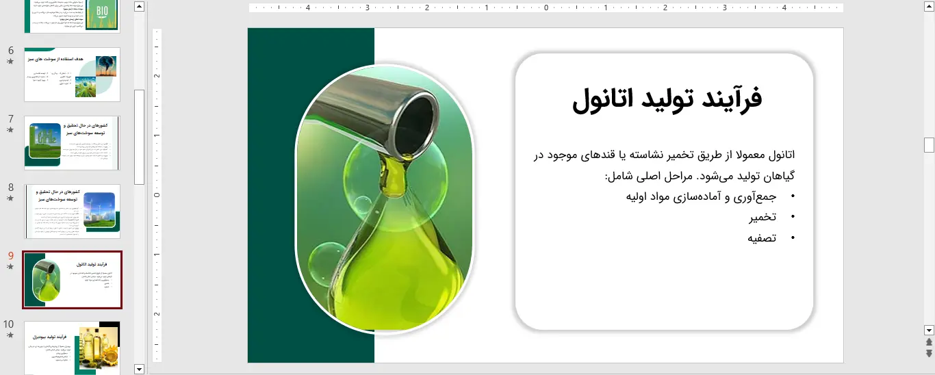Click the thumbnail pane scrollbar thumb

click(140, 137)
